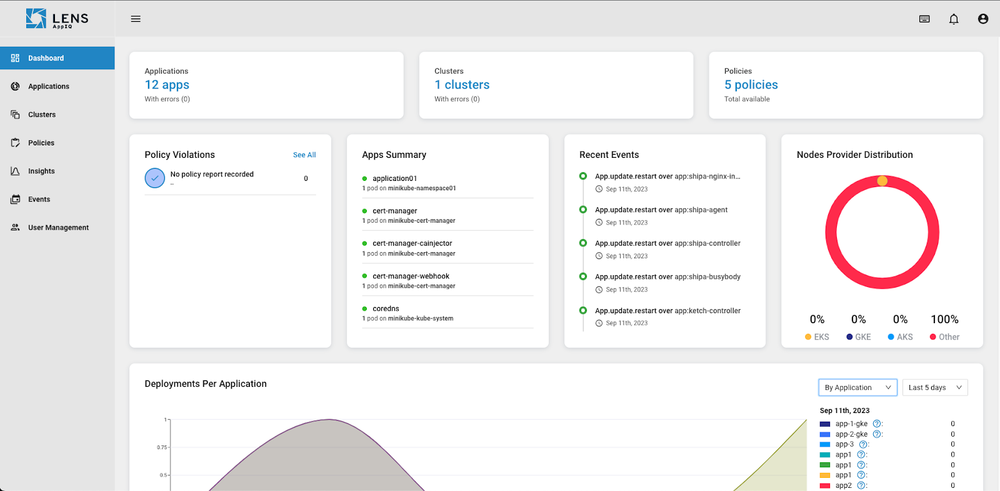Click the Dashboard grid icon in sidebar
The height and width of the screenshot is (491, 1000).
(x=15, y=58)
